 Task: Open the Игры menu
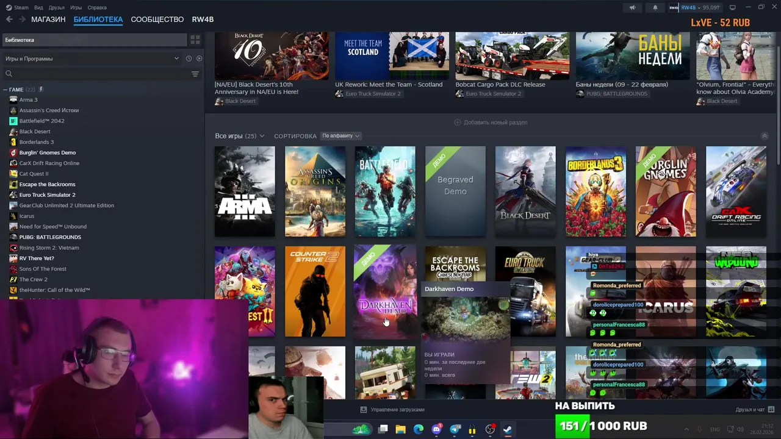pos(76,7)
